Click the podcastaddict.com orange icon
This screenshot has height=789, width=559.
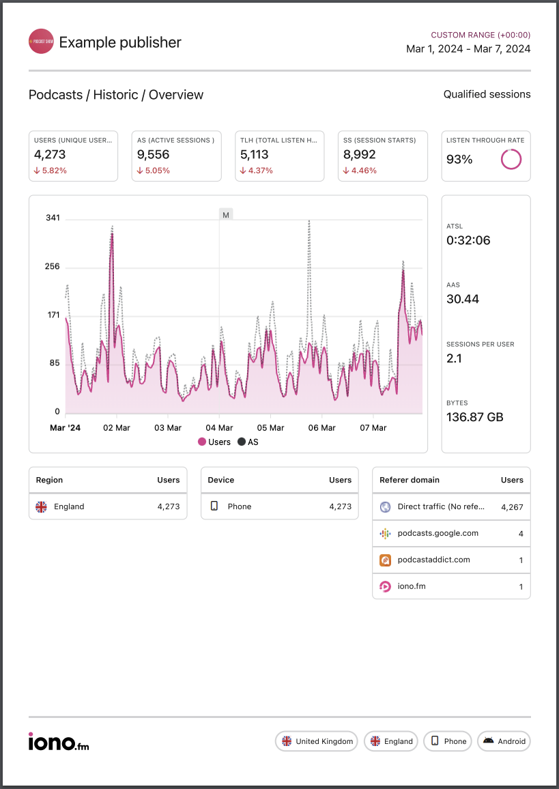coord(385,560)
